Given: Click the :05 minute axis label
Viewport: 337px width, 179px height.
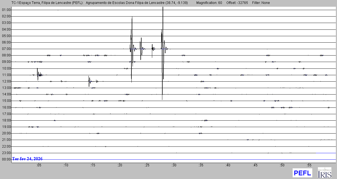Looking at the screenshot, I should point(38,165).
